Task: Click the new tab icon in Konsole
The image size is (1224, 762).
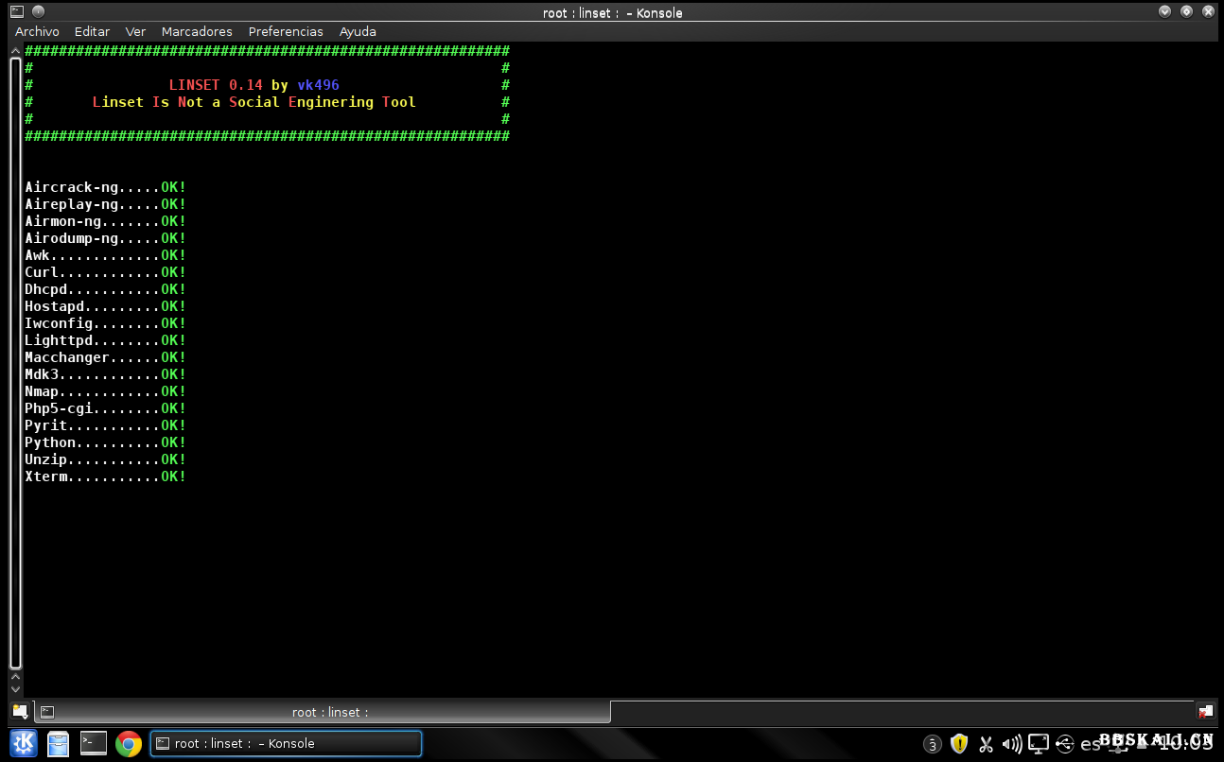Action: [20, 712]
